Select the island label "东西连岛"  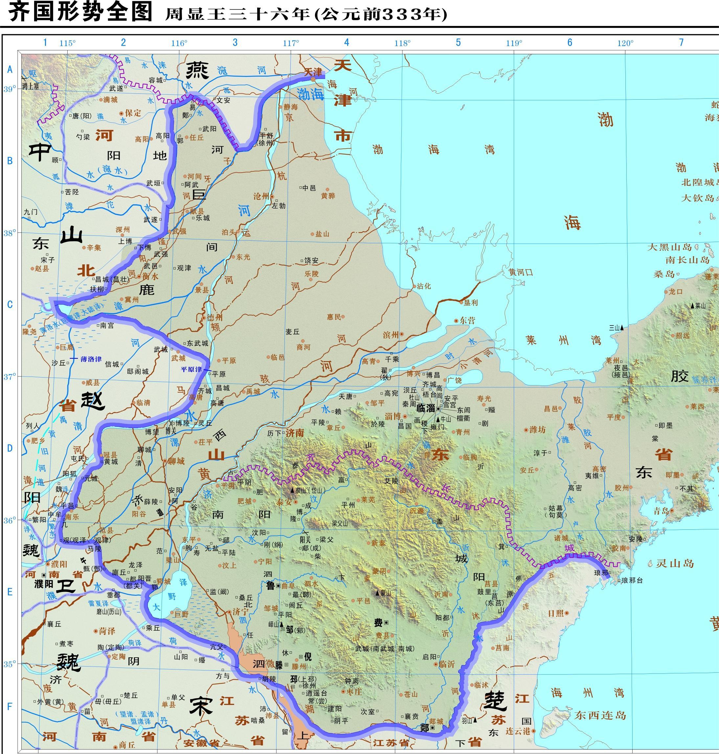[600, 715]
